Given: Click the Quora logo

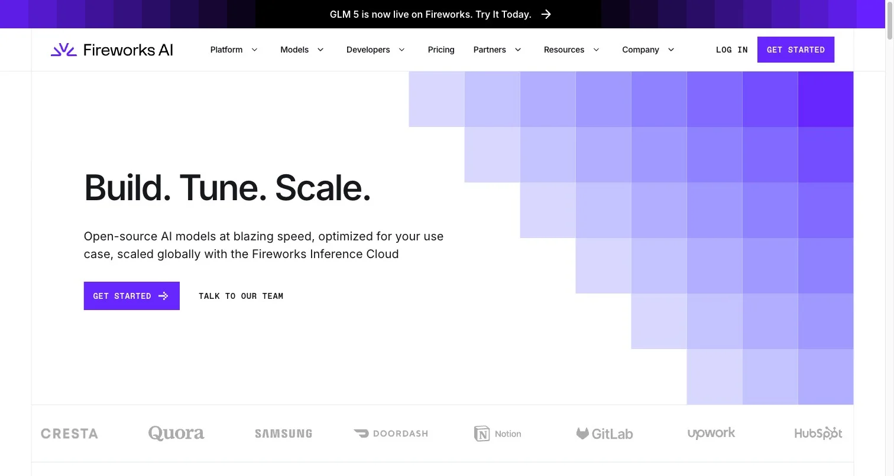Looking at the screenshot, I should click(176, 433).
